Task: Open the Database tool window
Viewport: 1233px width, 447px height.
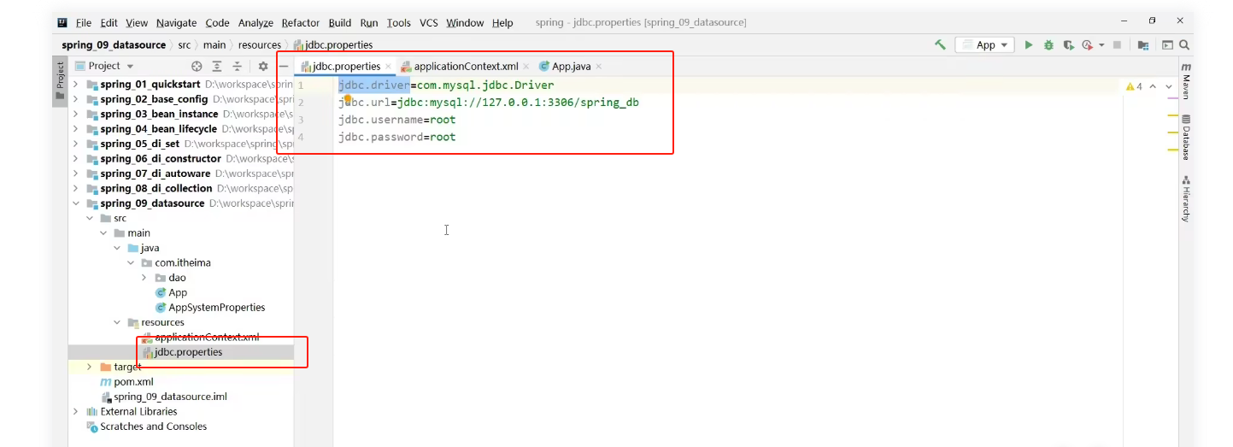Action: pyautogui.click(x=1186, y=138)
